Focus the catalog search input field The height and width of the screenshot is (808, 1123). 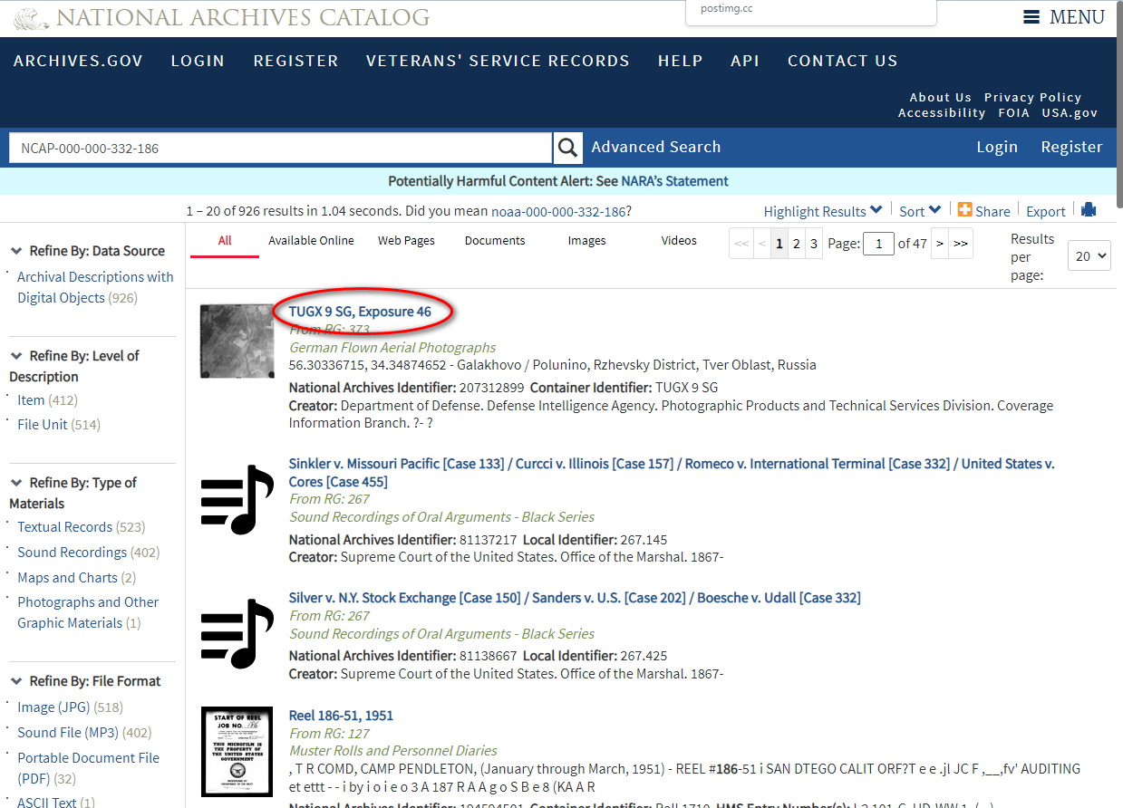pyautogui.click(x=280, y=148)
